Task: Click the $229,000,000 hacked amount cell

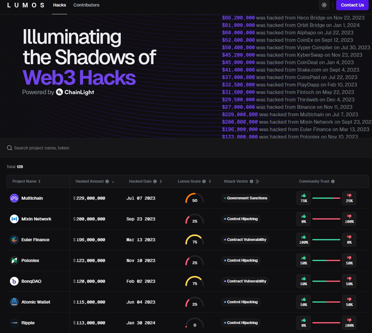Action: tap(89, 198)
